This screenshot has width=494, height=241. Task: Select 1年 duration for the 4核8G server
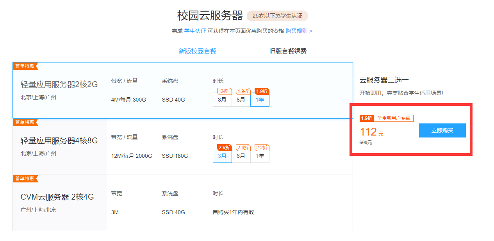point(260,156)
